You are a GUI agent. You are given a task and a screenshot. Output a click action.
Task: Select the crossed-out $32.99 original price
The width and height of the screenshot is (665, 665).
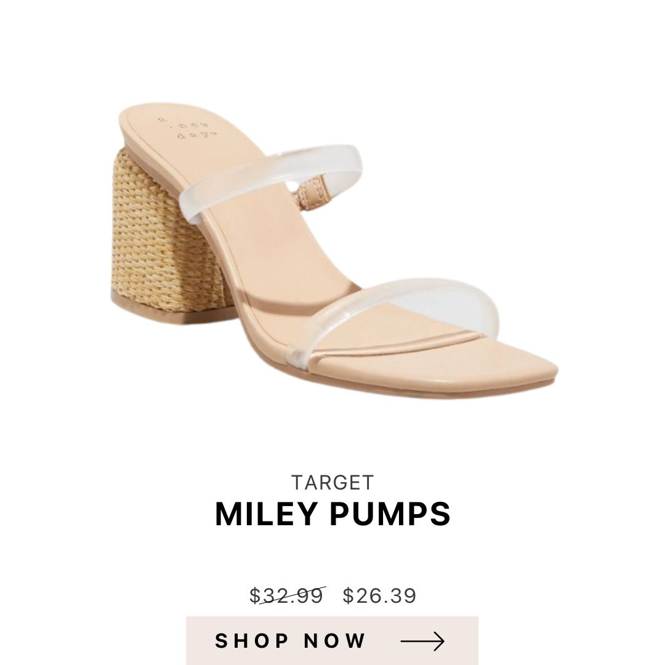(287, 595)
